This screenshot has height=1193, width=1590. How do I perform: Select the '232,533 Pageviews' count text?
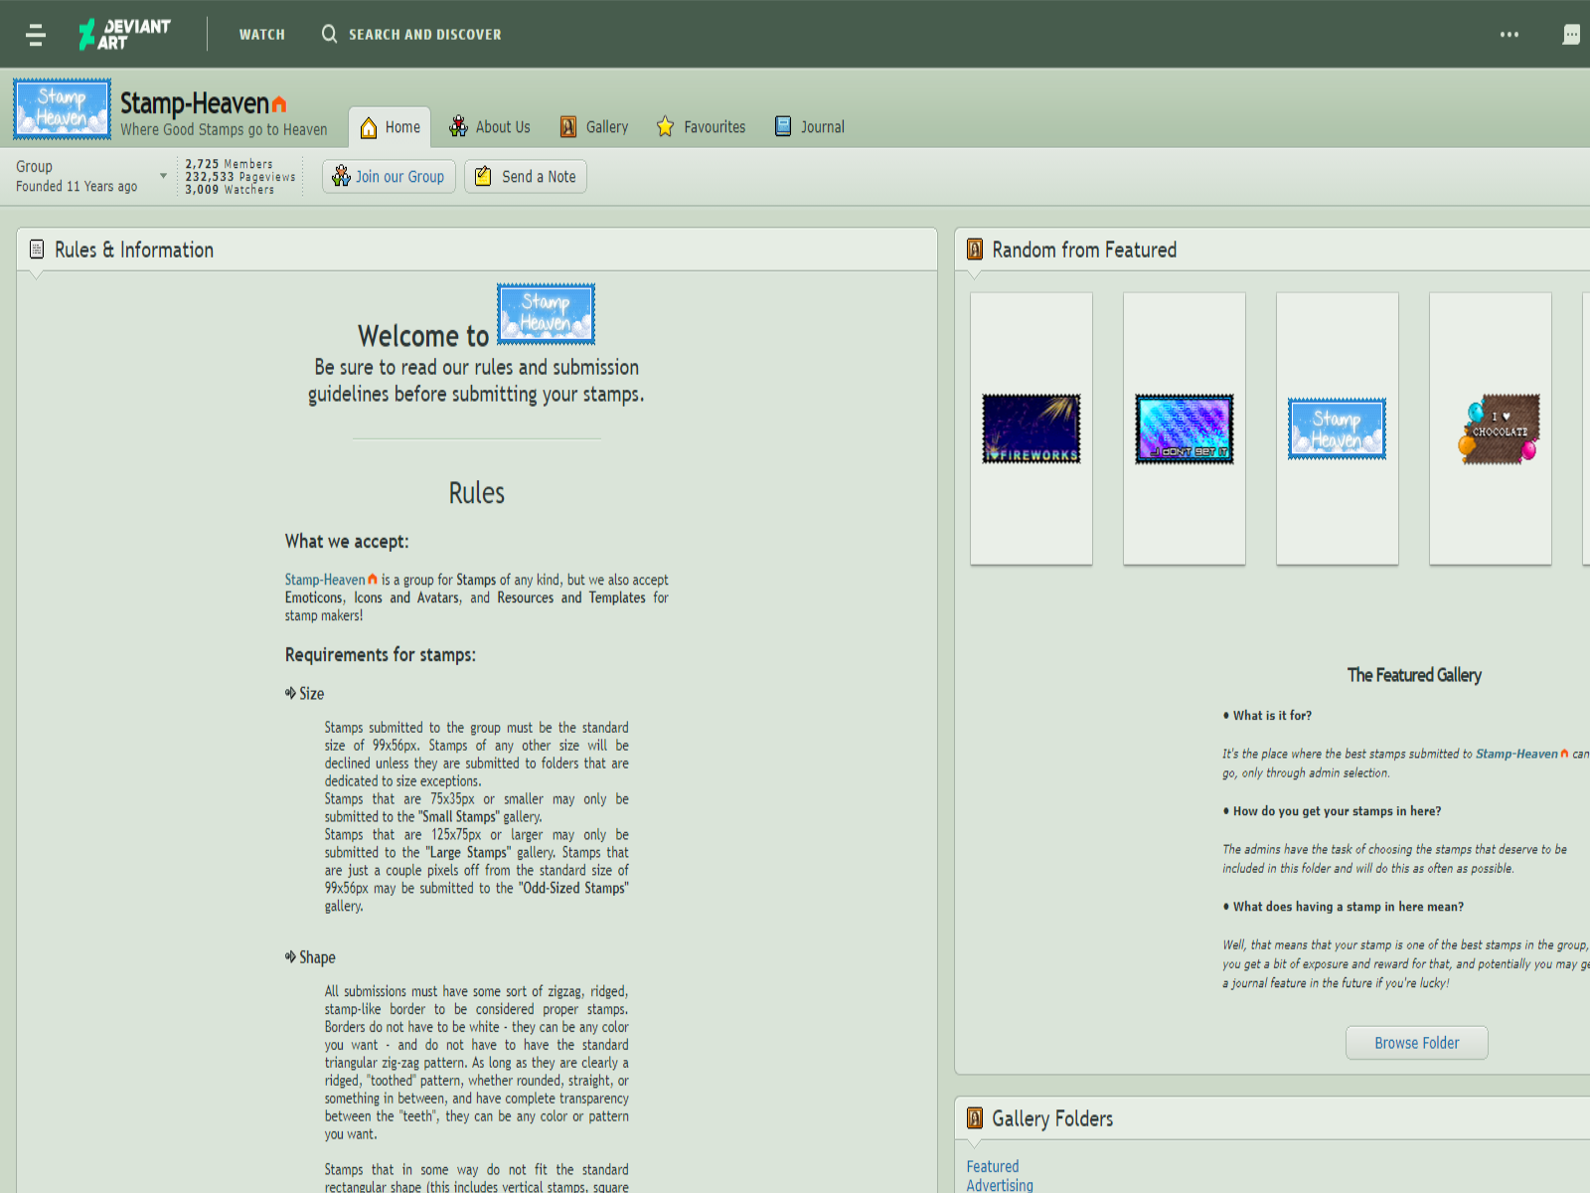[x=240, y=177]
